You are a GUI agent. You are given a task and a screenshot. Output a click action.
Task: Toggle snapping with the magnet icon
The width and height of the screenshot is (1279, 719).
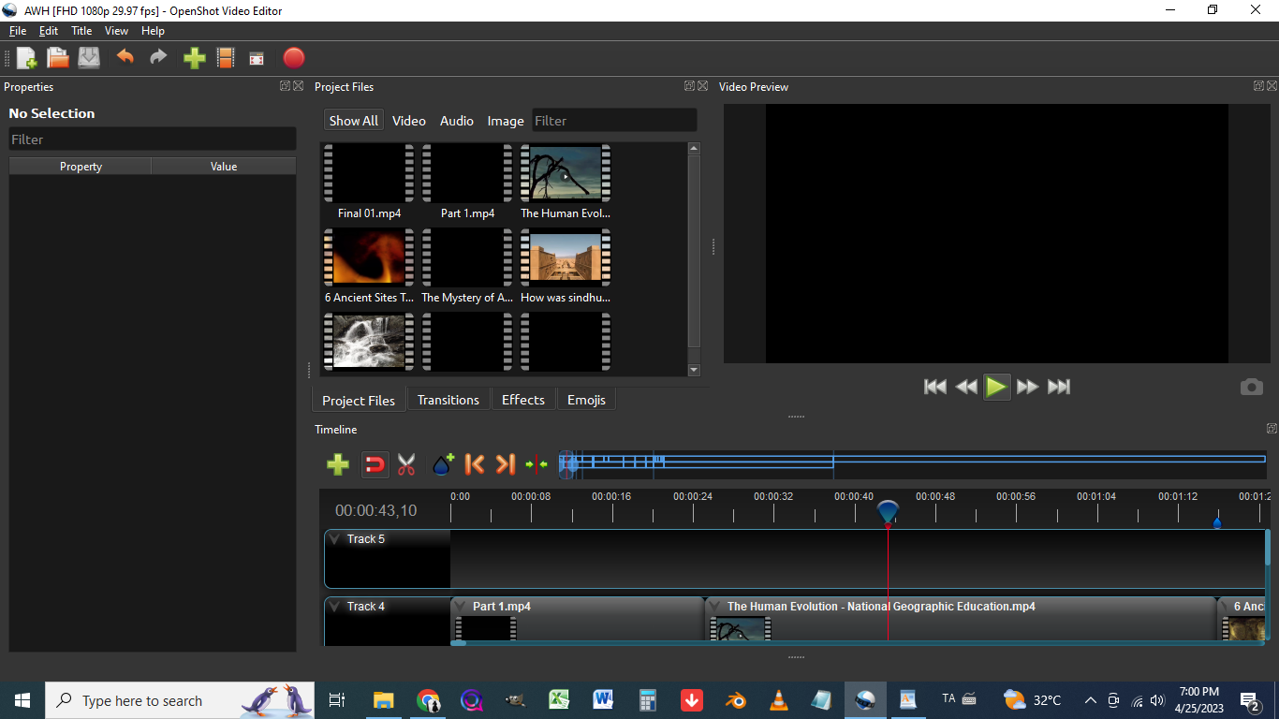pyautogui.click(x=375, y=463)
